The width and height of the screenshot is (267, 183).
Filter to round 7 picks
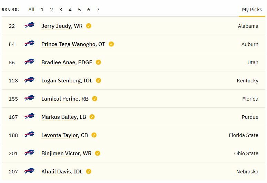tap(98, 10)
